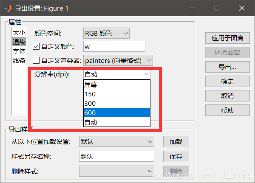Open the 从以下位置加载设置 dropdown
Image resolution: width=255 pixels, height=183 pixels.
[x=116, y=141]
